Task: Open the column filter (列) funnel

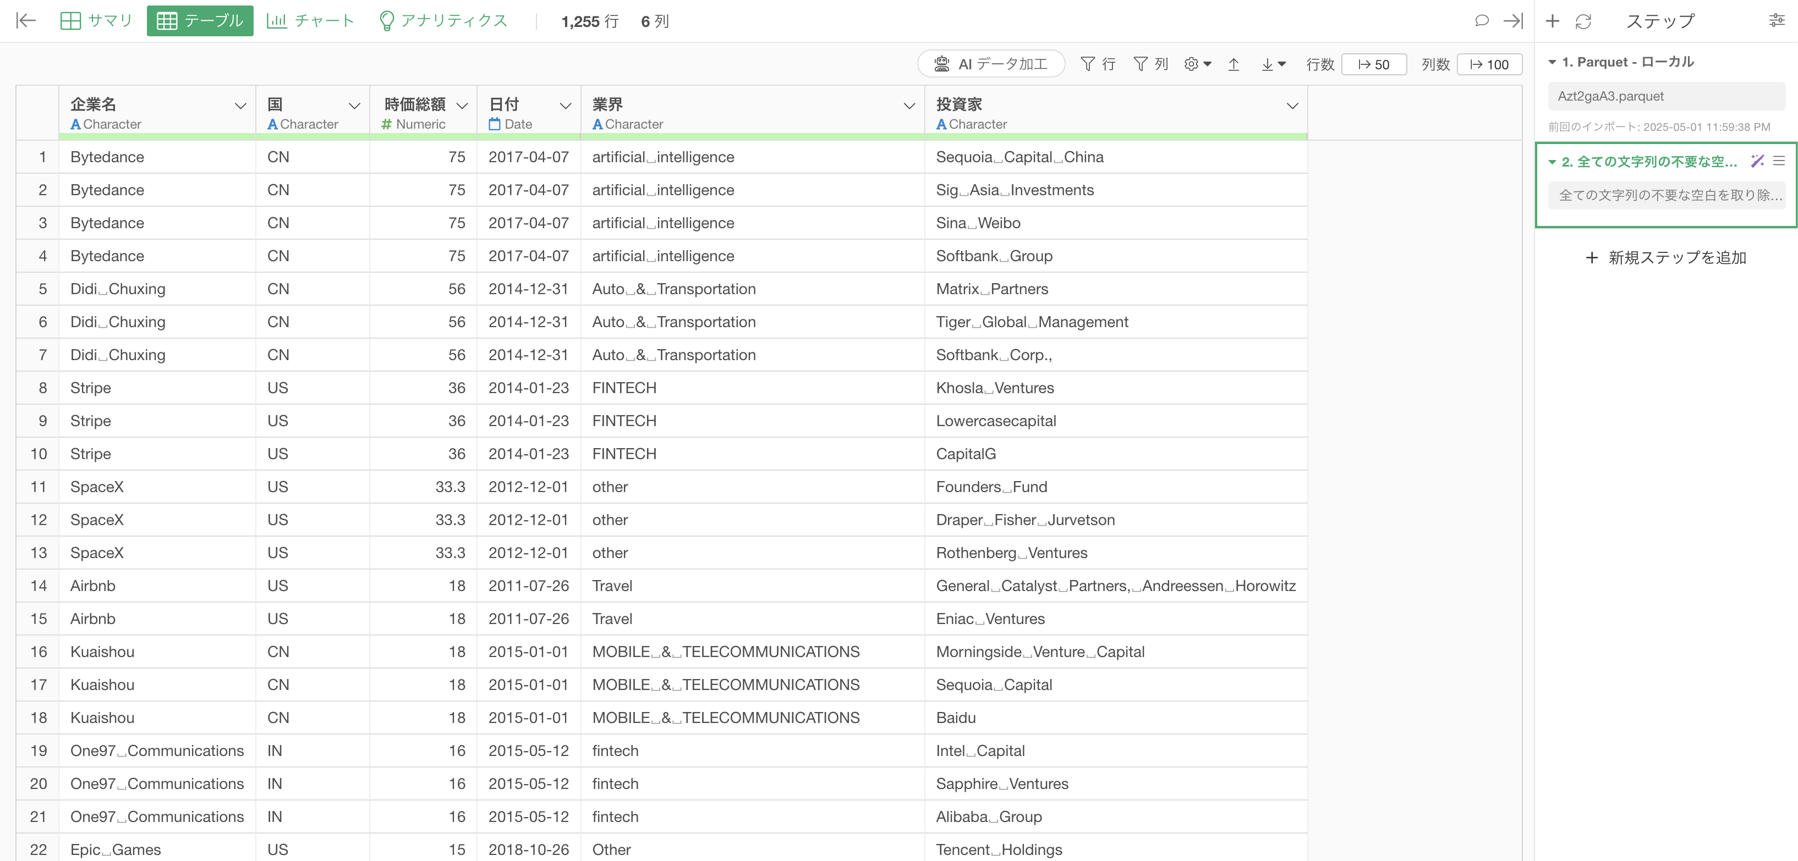Action: point(1150,64)
